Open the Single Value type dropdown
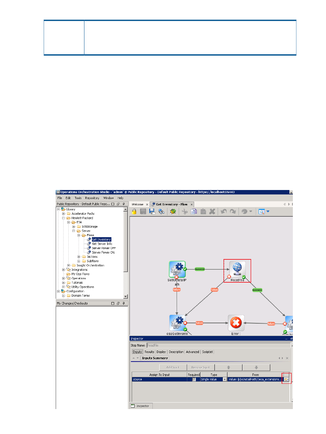This screenshot has width=326, height=434. coord(225,379)
